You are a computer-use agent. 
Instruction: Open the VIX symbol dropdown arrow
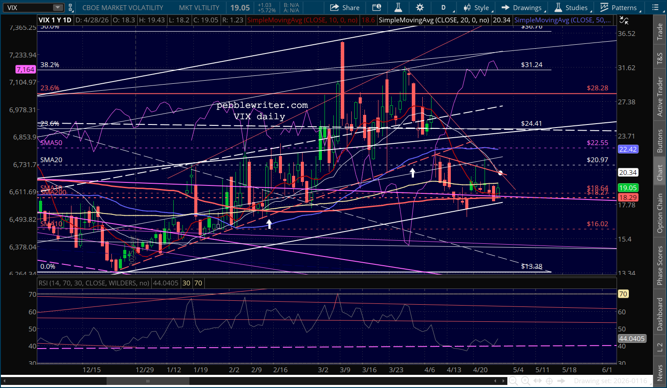58,7
